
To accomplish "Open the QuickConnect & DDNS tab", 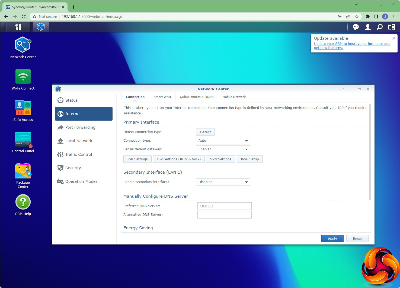I will (x=197, y=97).
